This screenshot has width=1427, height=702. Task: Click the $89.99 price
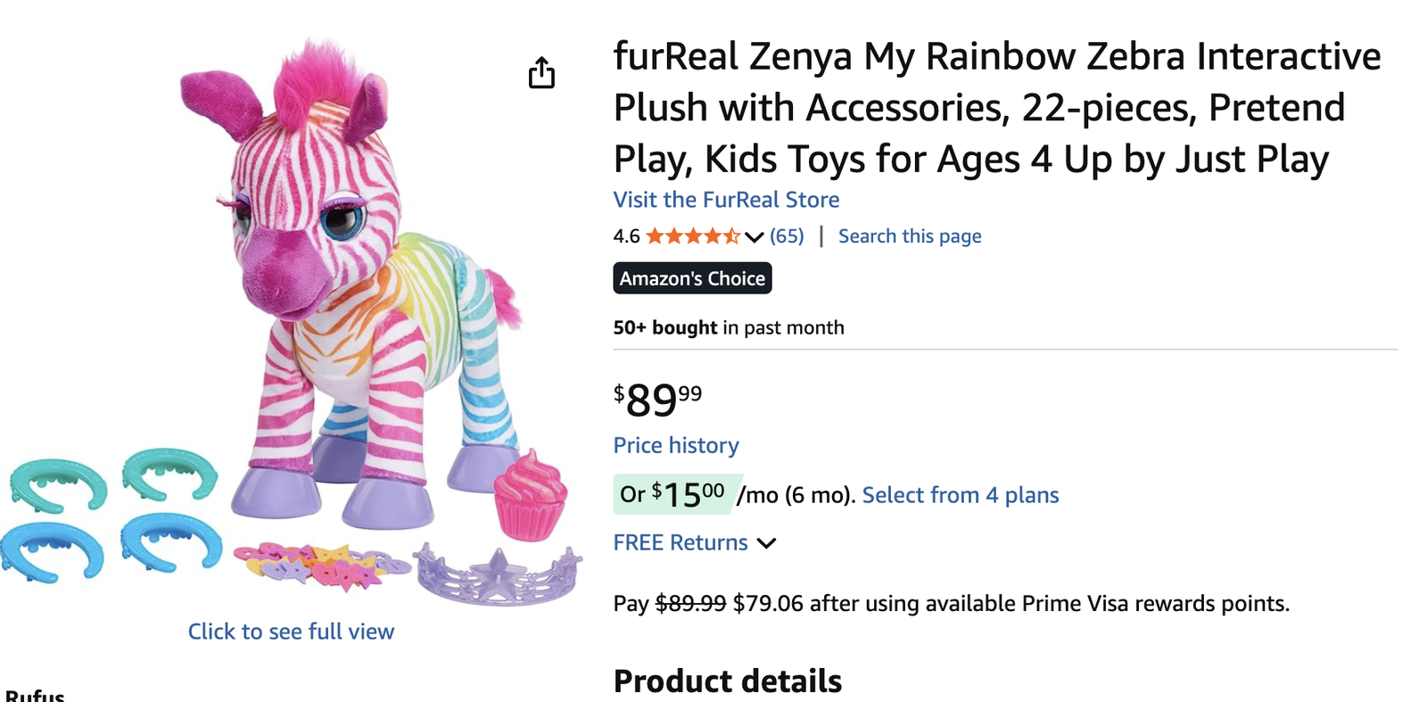coord(657,400)
